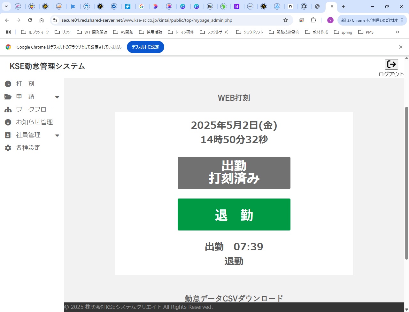
Task: Click the browser home icon
Action: coord(42,20)
